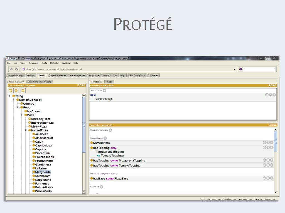Click MozzarellaTopping in the hasTopping some row
The height and width of the screenshot is (213, 285).
tap(132, 161)
